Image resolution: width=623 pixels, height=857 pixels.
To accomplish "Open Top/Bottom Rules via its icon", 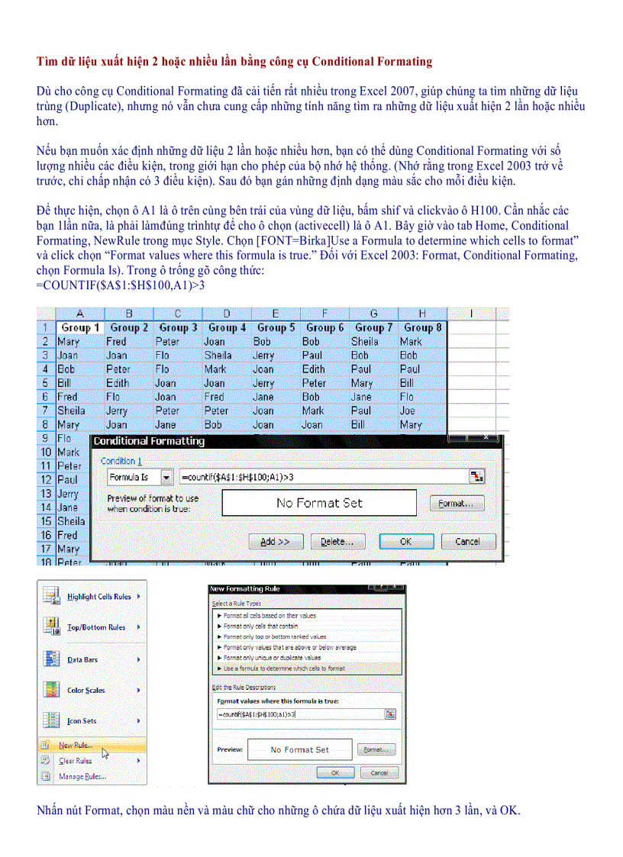I will pyautogui.click(x=51, y=627).
